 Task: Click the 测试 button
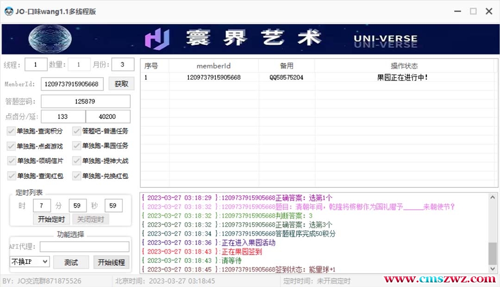71,262
